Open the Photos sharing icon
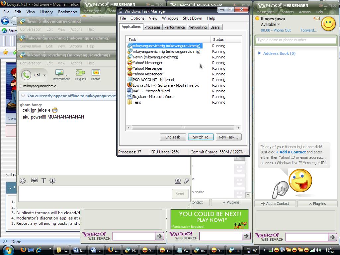The width and height of the screenshot is (340, 255). click(x=96, y=73)
